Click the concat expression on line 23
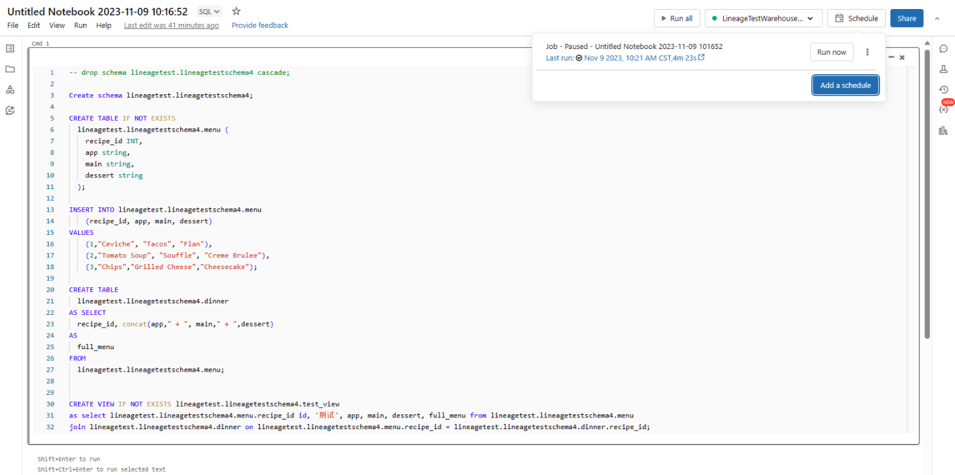Viewport: 955px width, 475px height. [x=198, y=324]
